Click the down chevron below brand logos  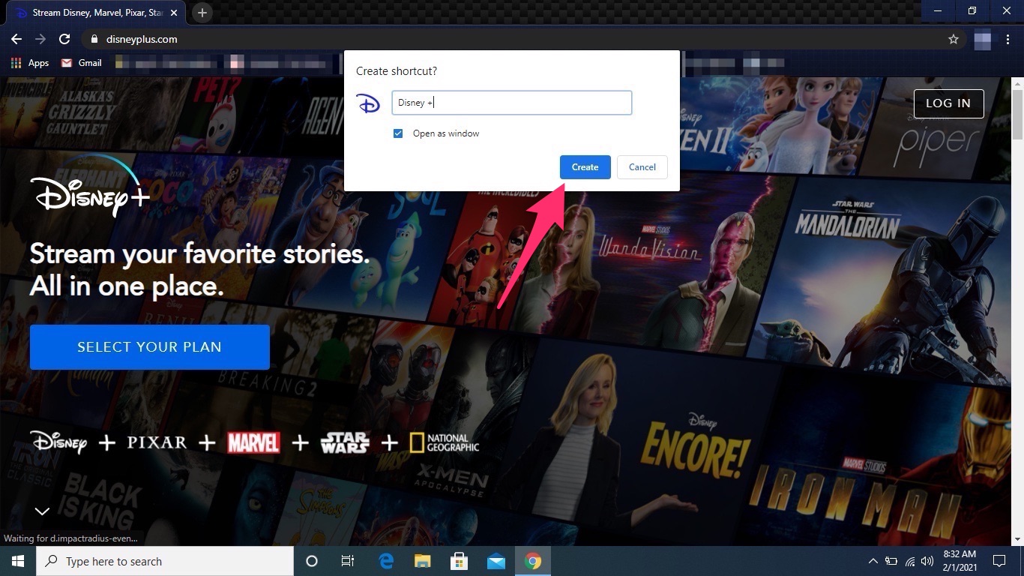pos(42,511)
